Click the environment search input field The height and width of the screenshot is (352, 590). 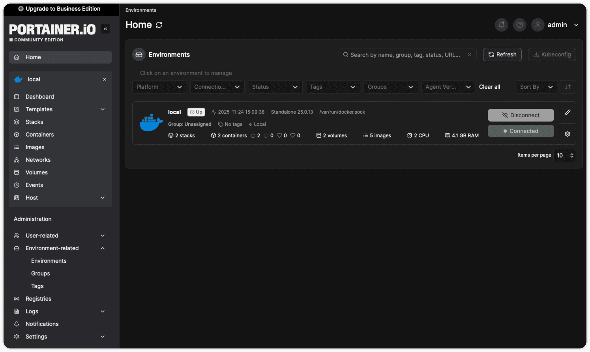pos(405,54)
